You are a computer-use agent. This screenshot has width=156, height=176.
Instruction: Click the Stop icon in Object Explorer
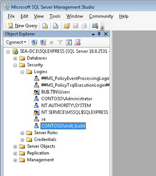(51, 42)
